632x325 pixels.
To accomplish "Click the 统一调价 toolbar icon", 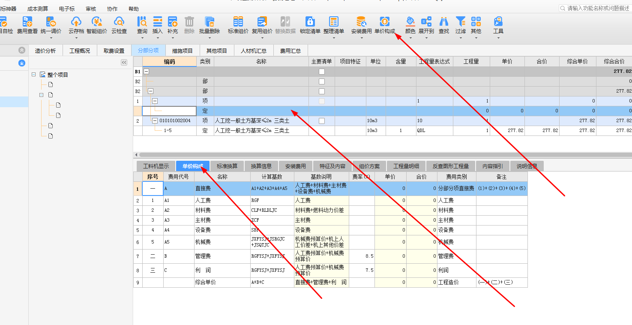I will click(51, 21).
